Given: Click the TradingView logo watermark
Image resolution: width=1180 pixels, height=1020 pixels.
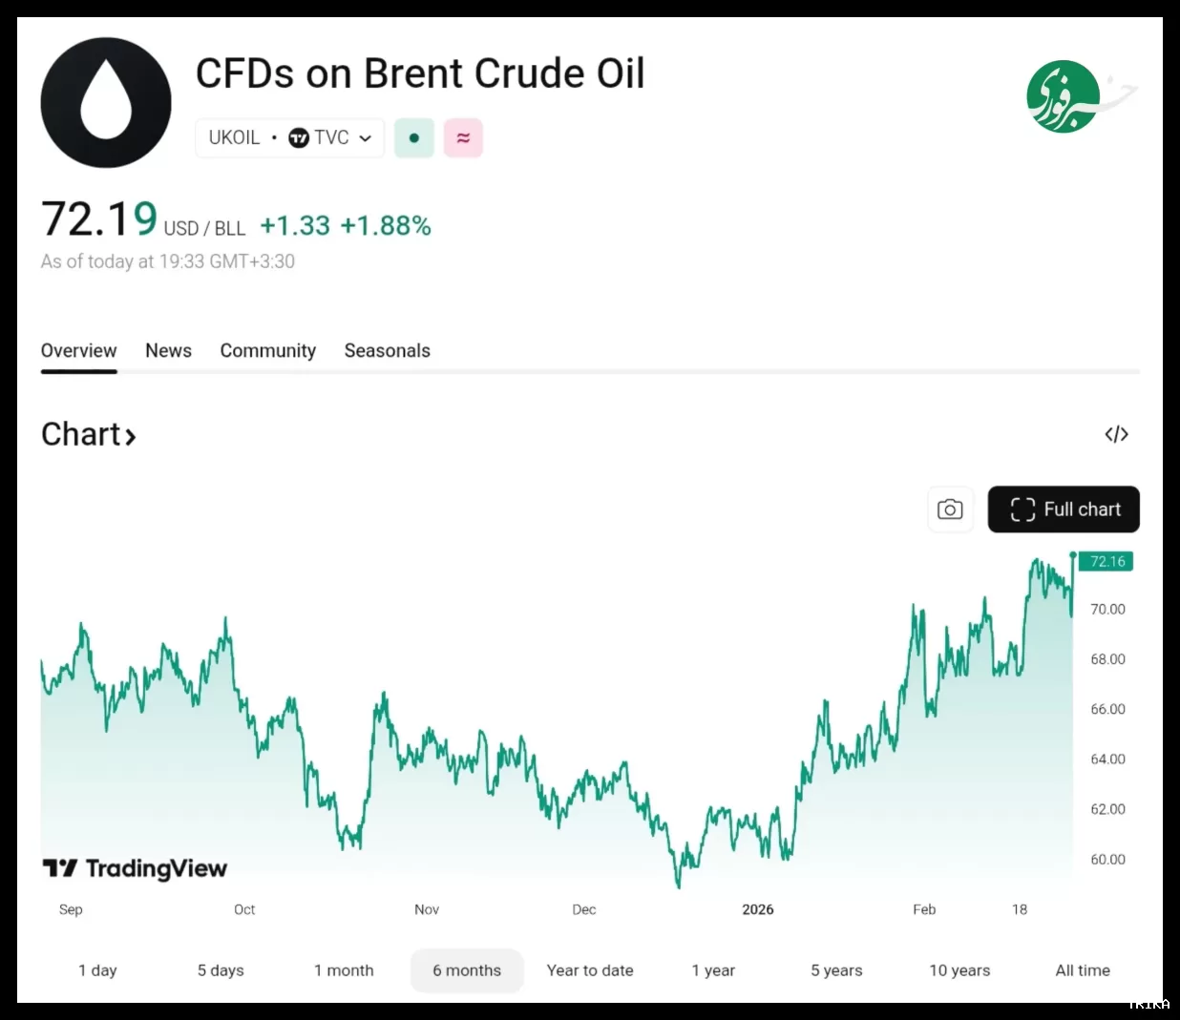Looking at the screenshot, I should pos(135,868).
